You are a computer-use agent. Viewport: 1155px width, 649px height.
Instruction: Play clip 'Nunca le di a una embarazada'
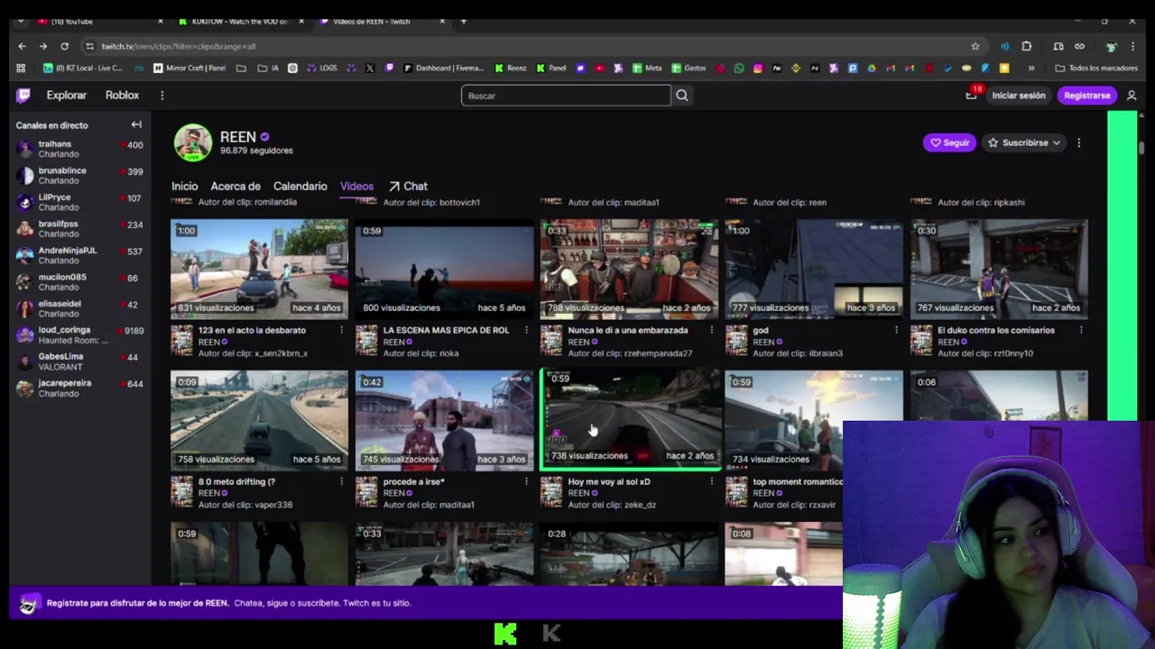tap(629, 269)
